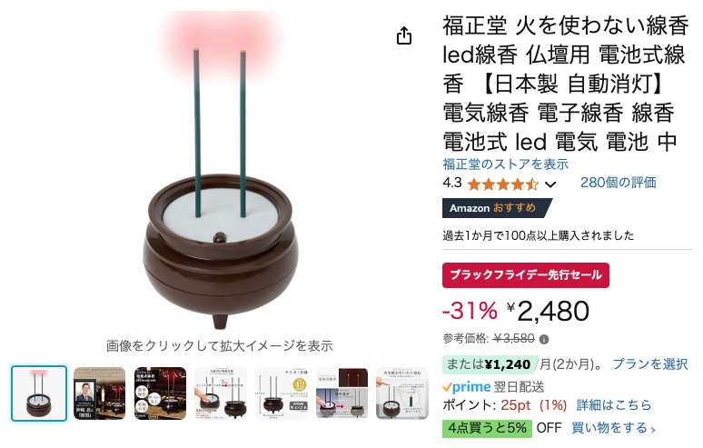Select the seventh thumbnail with finger pointing
Viewport: 703px width, 448px height.
point(402,393)
